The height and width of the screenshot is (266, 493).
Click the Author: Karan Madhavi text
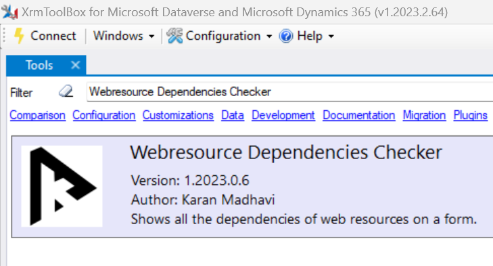(x=203, y=200)
